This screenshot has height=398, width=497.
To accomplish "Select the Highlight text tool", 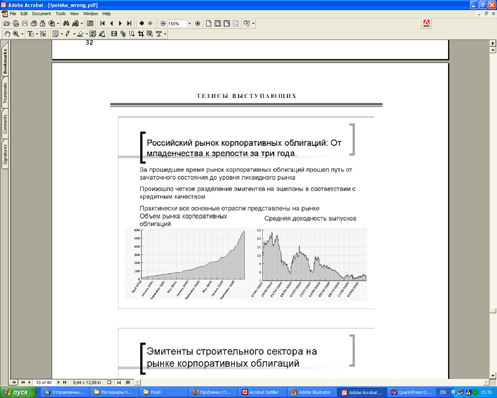I will click(80, 34).
